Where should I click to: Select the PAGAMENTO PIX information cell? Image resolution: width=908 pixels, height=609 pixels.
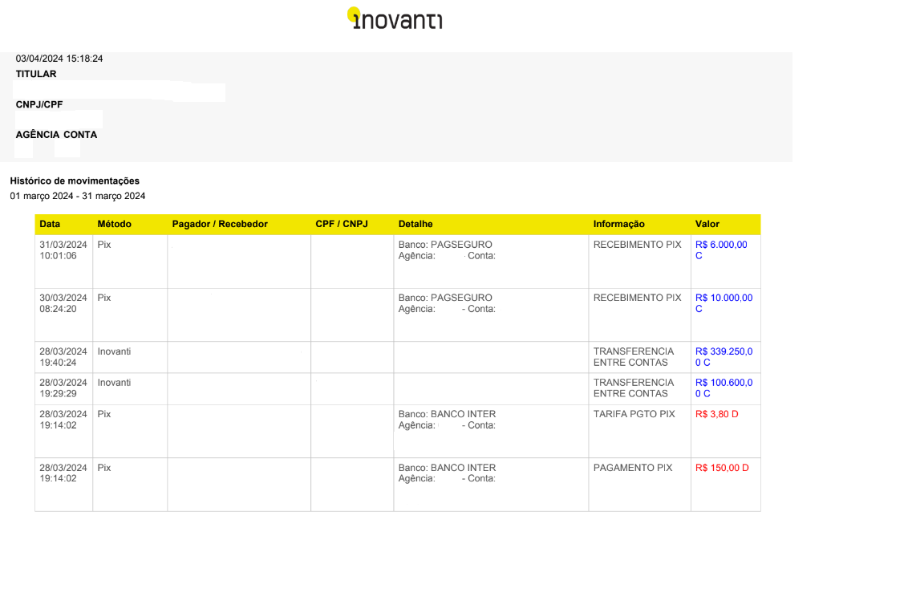pyautogui.click(x=633, y=468)
